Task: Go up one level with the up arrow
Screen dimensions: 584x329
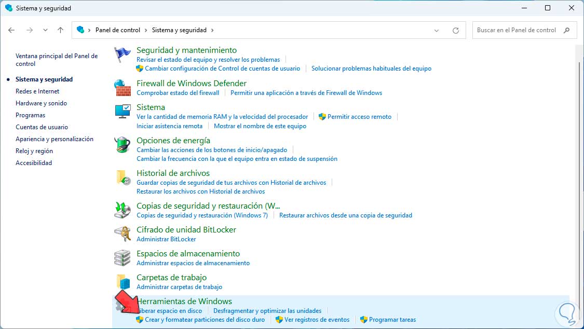Action: (60, 30)
